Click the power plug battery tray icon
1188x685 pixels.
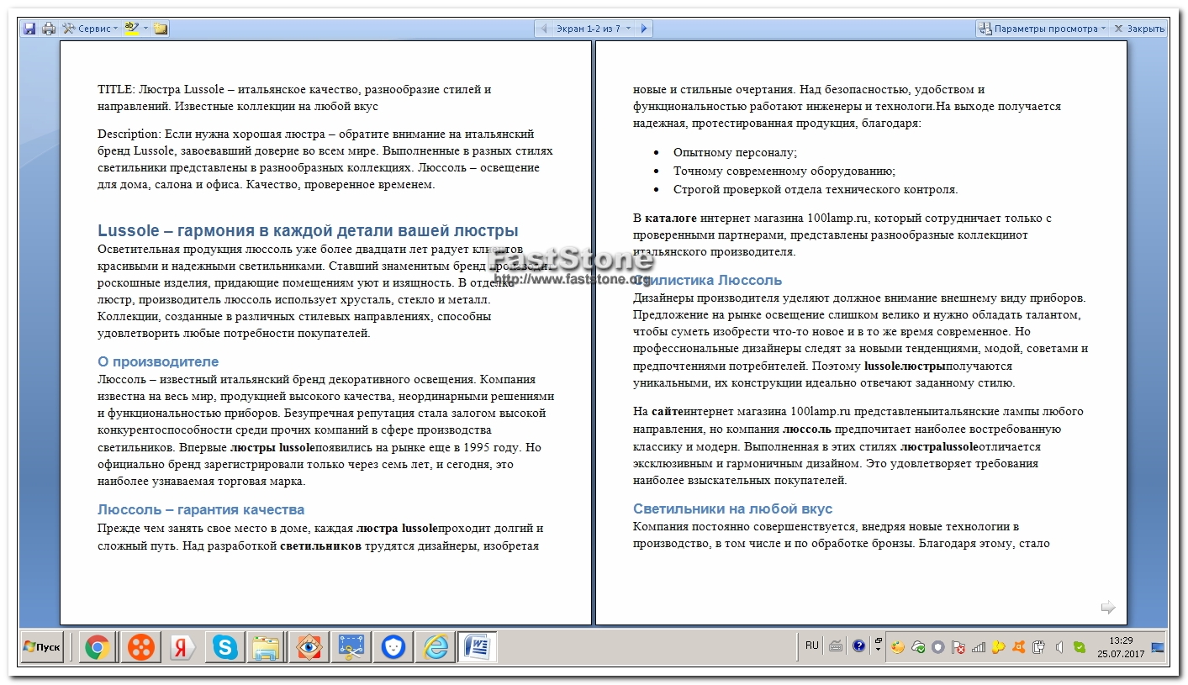pyautogui.click(x=1039, y=647)
